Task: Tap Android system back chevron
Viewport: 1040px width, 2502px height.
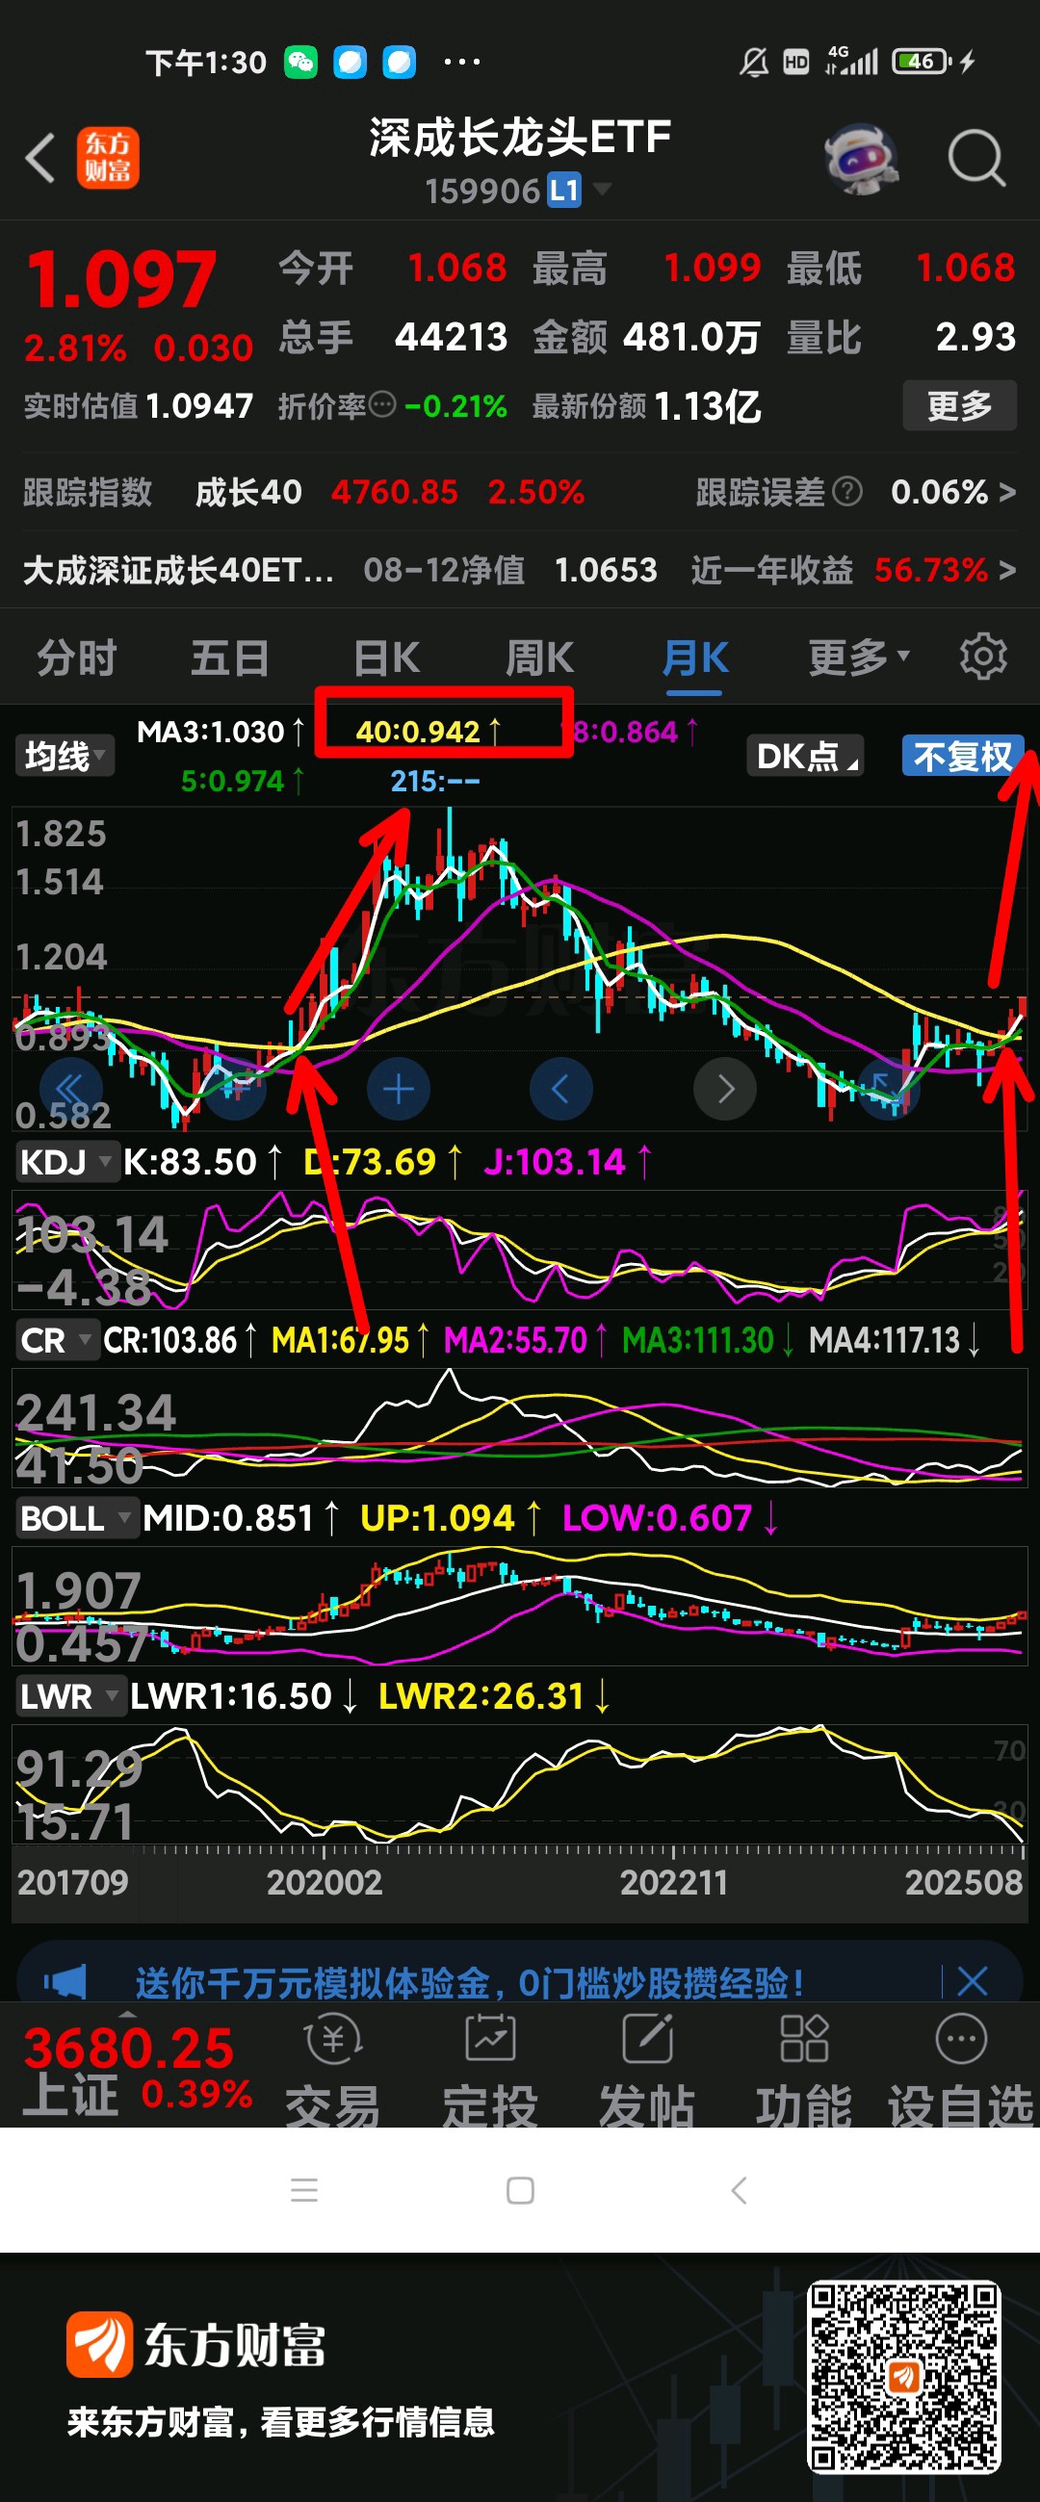Action: click(x=739, y=2190)
